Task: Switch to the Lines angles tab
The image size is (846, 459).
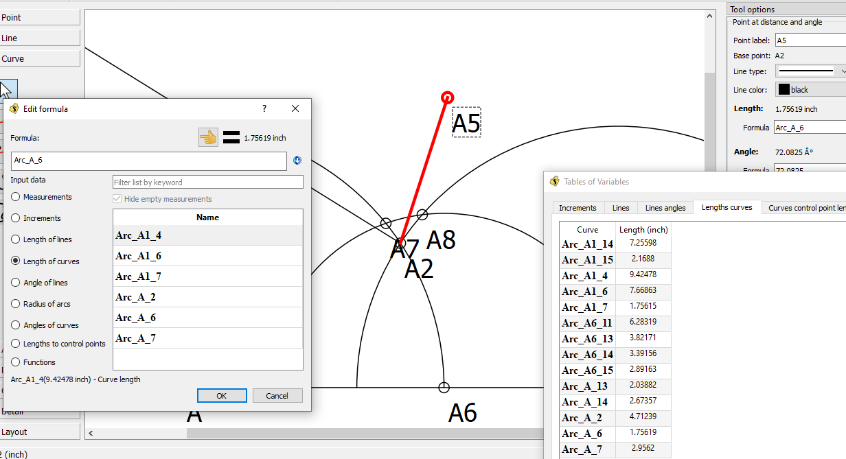Action: point(665,208)
